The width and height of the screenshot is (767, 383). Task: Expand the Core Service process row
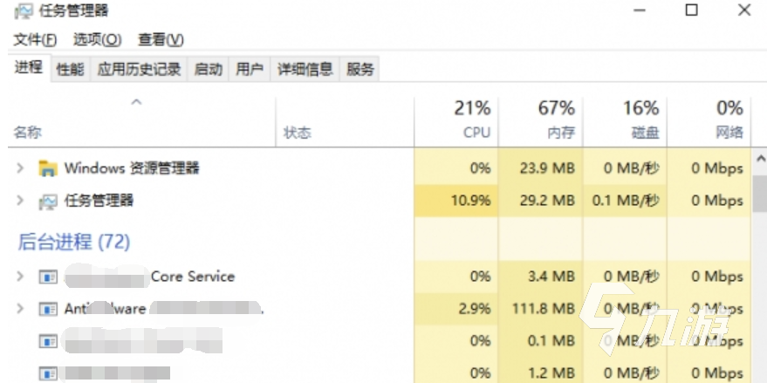click(20, 277)
